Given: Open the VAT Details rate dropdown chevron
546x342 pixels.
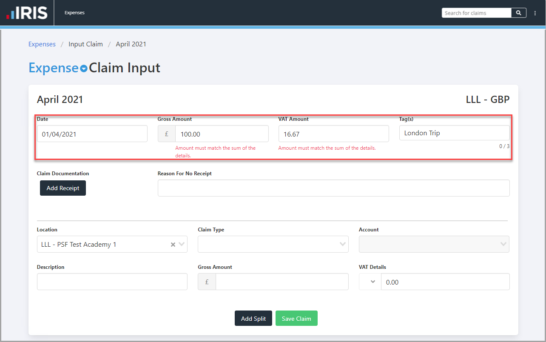Looking at the screenshot, I should [373, 282].
